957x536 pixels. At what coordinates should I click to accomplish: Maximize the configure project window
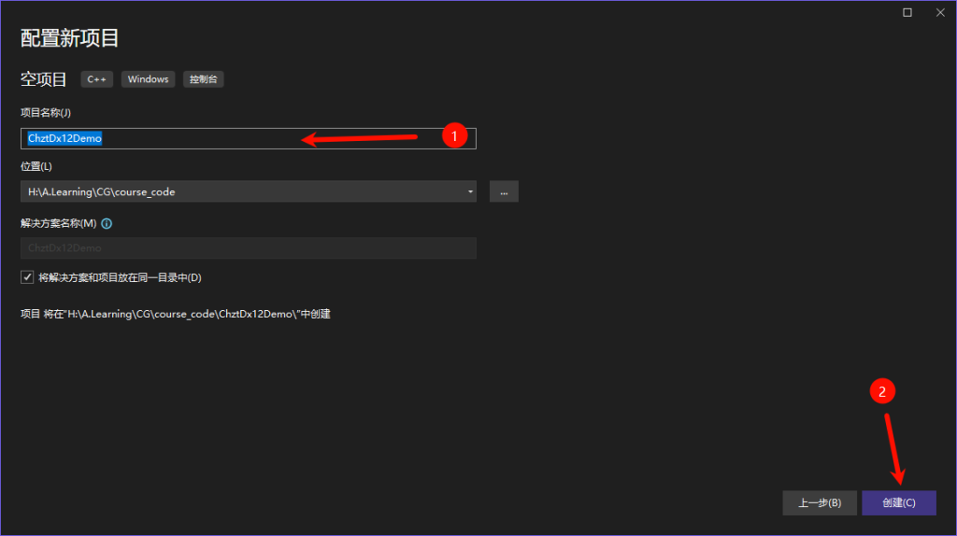(x=907, y=12)
